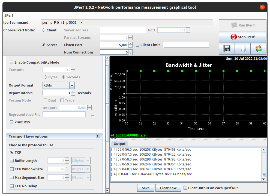This screenshot has height=196, width=270.
Task: Open the Output Format dropdown showing KBits
Action: click(x=72, y=85)
